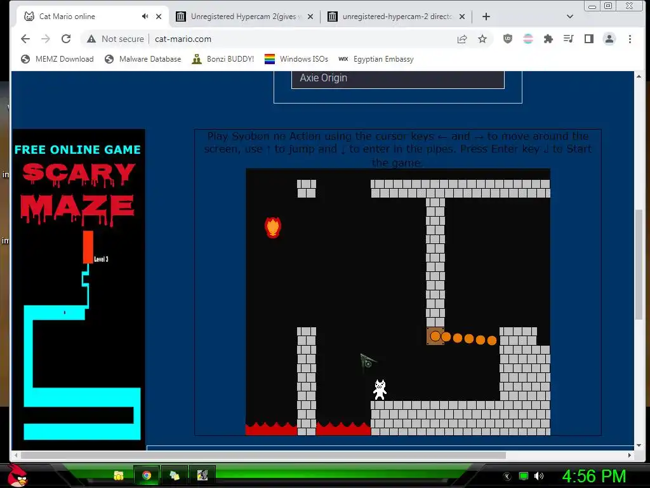Open the Egyptian Embassy bookmark

point(376,59)
